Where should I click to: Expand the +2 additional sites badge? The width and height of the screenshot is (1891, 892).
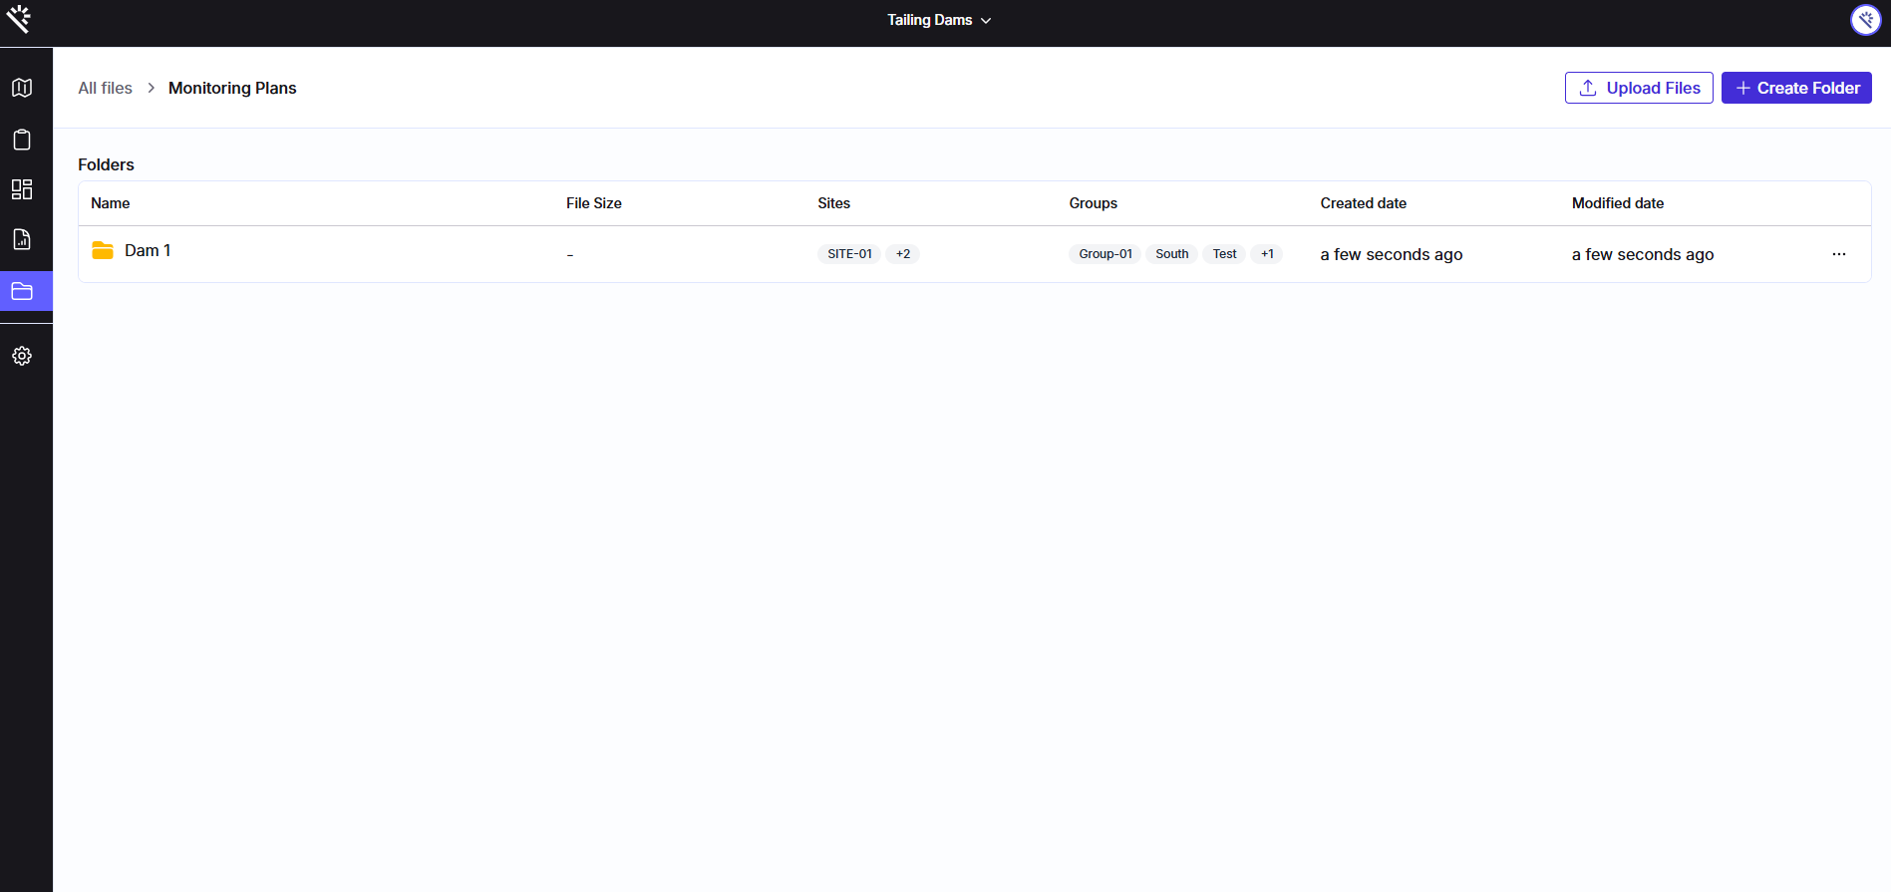[x=902, y=254]
